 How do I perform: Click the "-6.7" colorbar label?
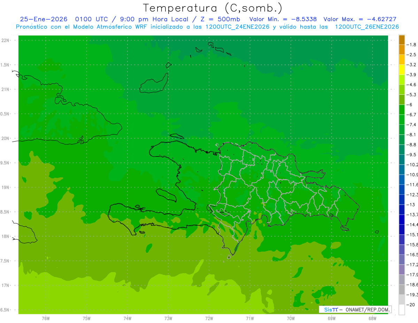[x=411, y=115]
